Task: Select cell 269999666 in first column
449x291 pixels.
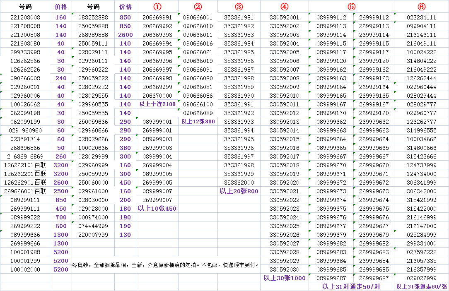Action: tap(25, 243)
